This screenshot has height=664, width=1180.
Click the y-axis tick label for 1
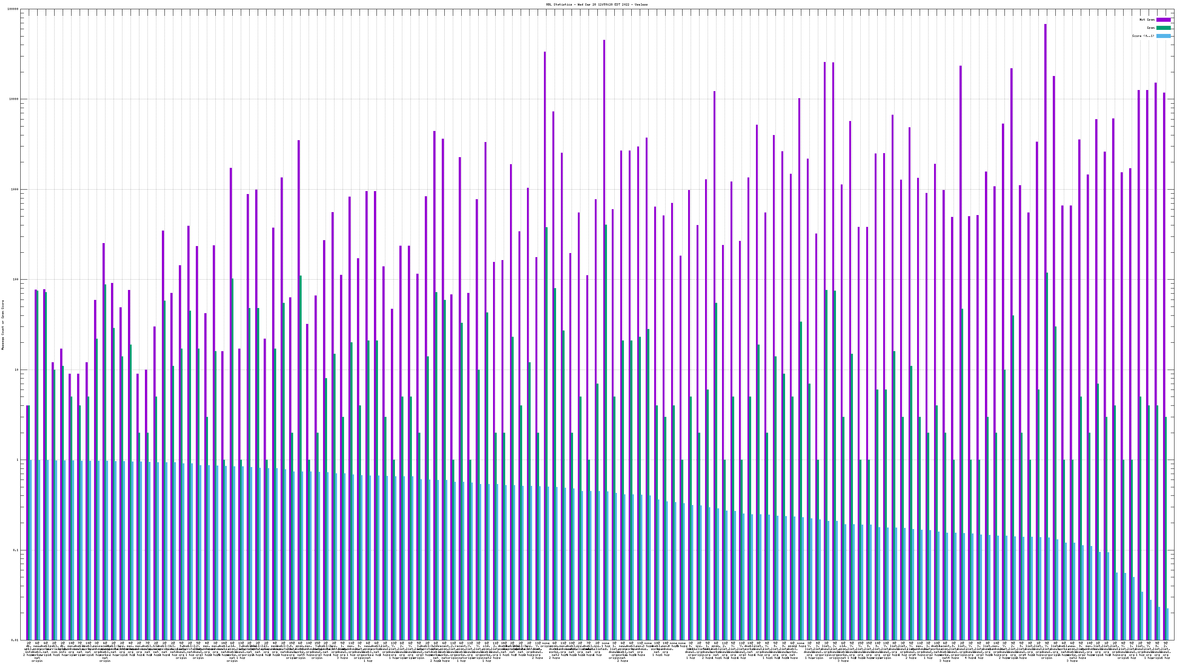tap(17, 460)
